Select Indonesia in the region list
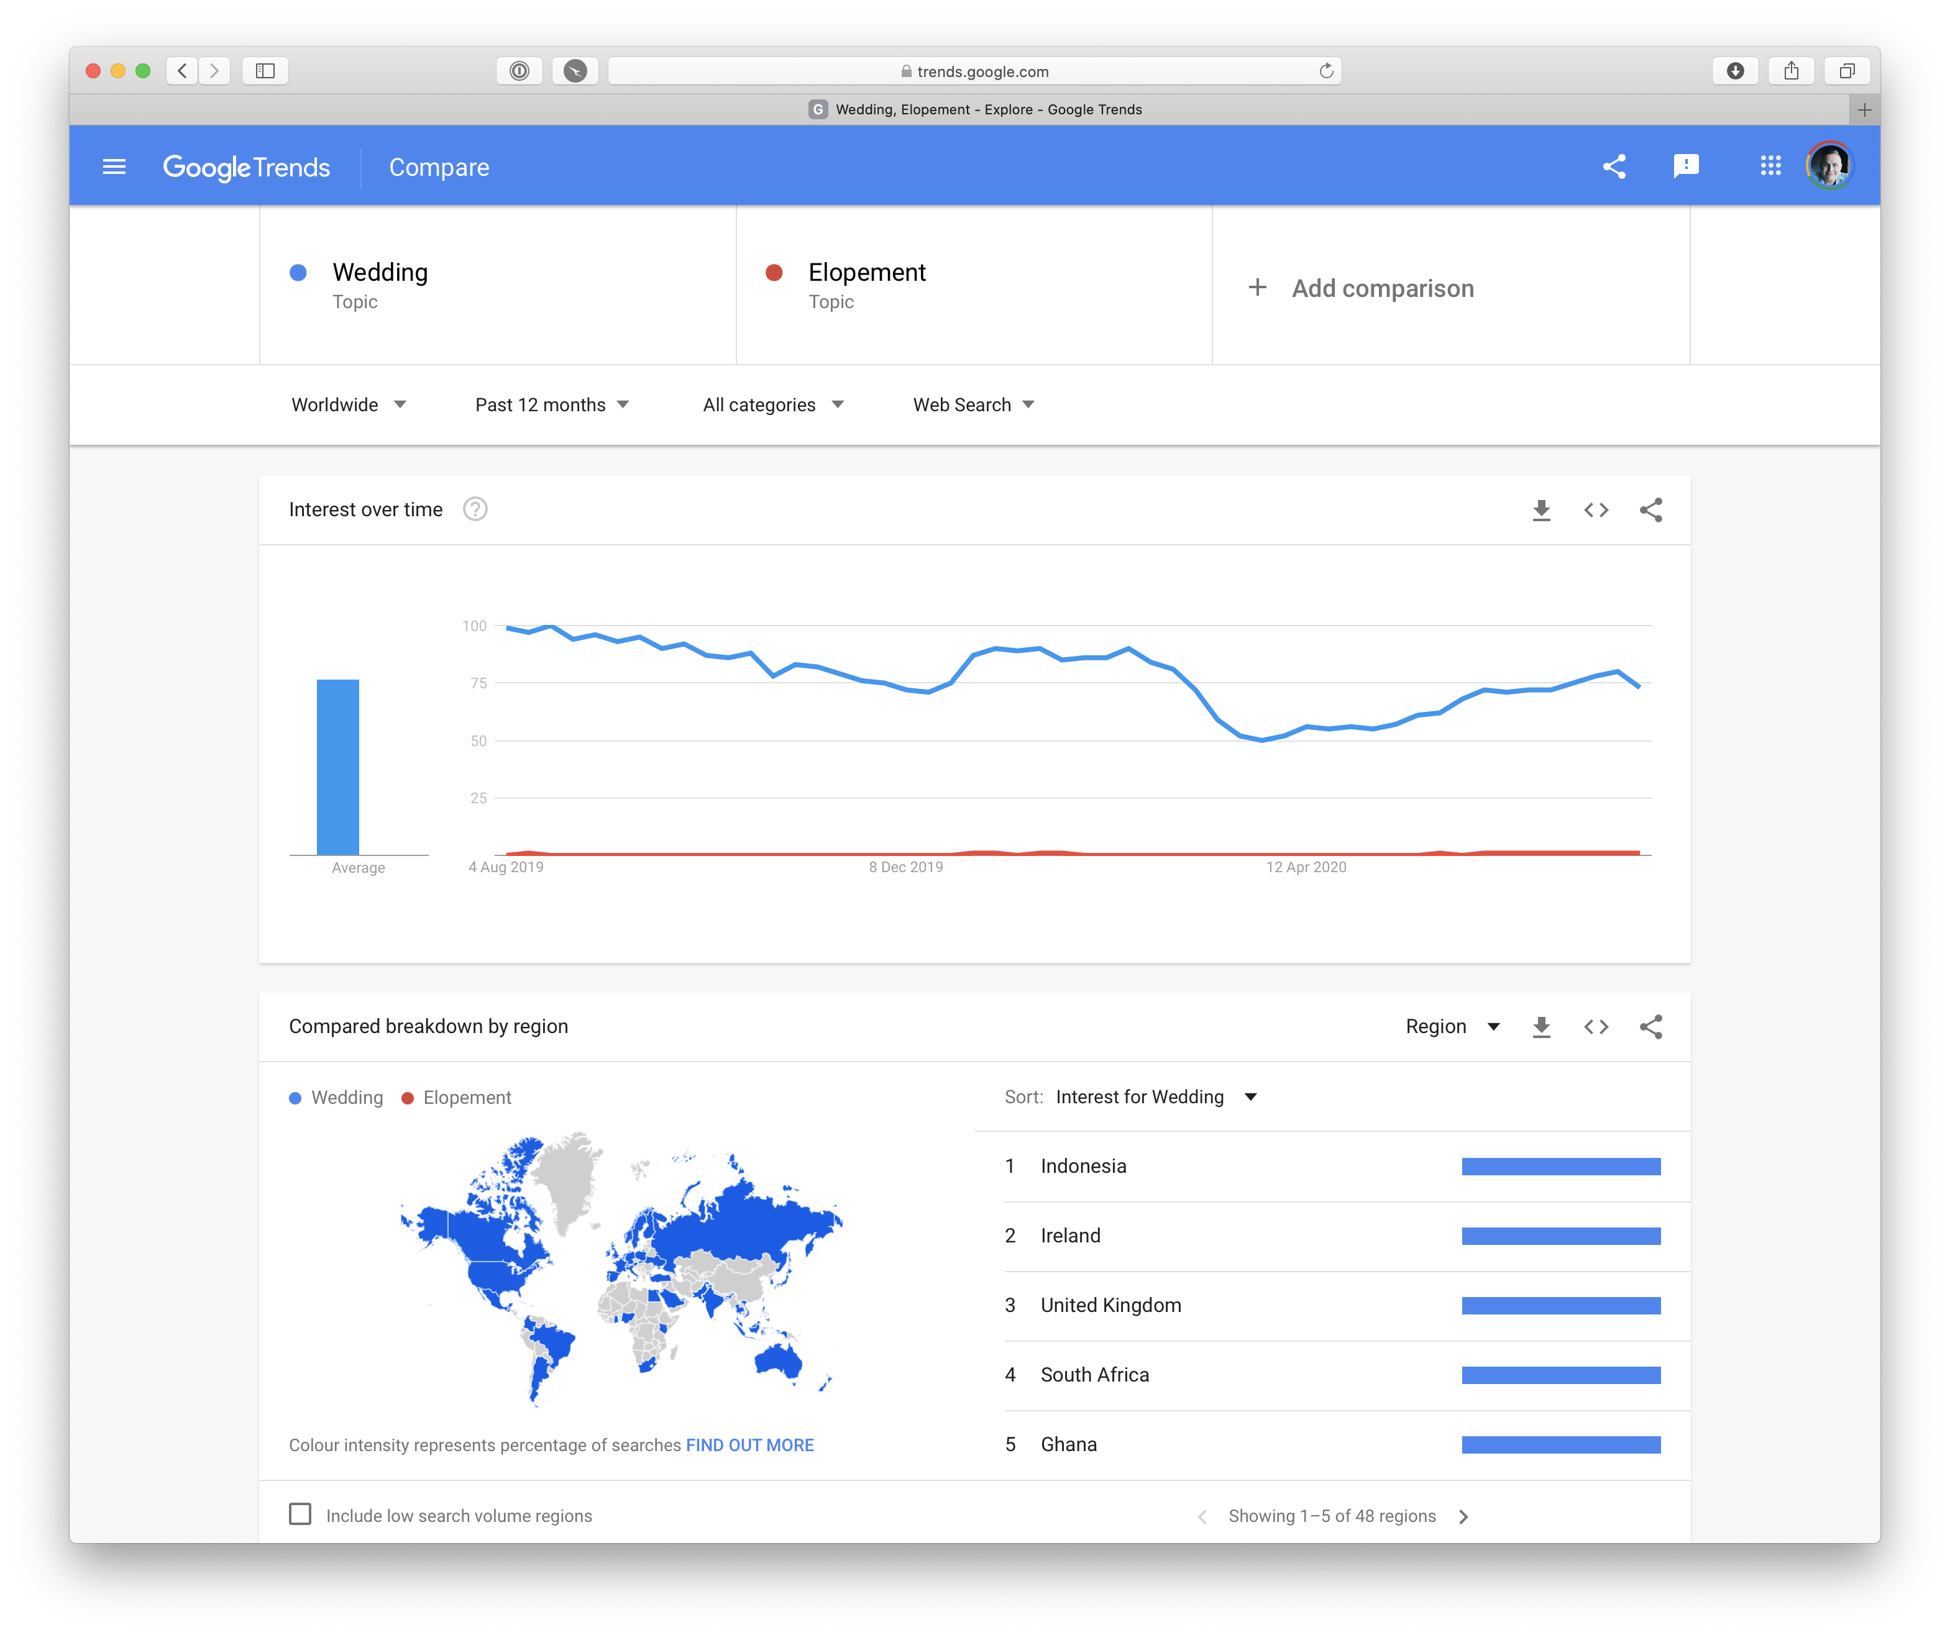Screen dimensions: 1950x1635 pyautogui.click(x=1084, y=1167)
